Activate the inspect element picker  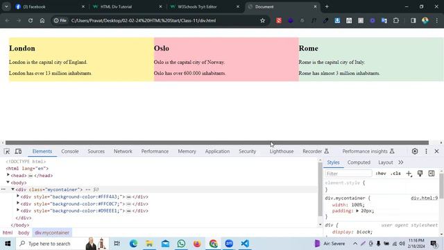click(x=7, y=151)
